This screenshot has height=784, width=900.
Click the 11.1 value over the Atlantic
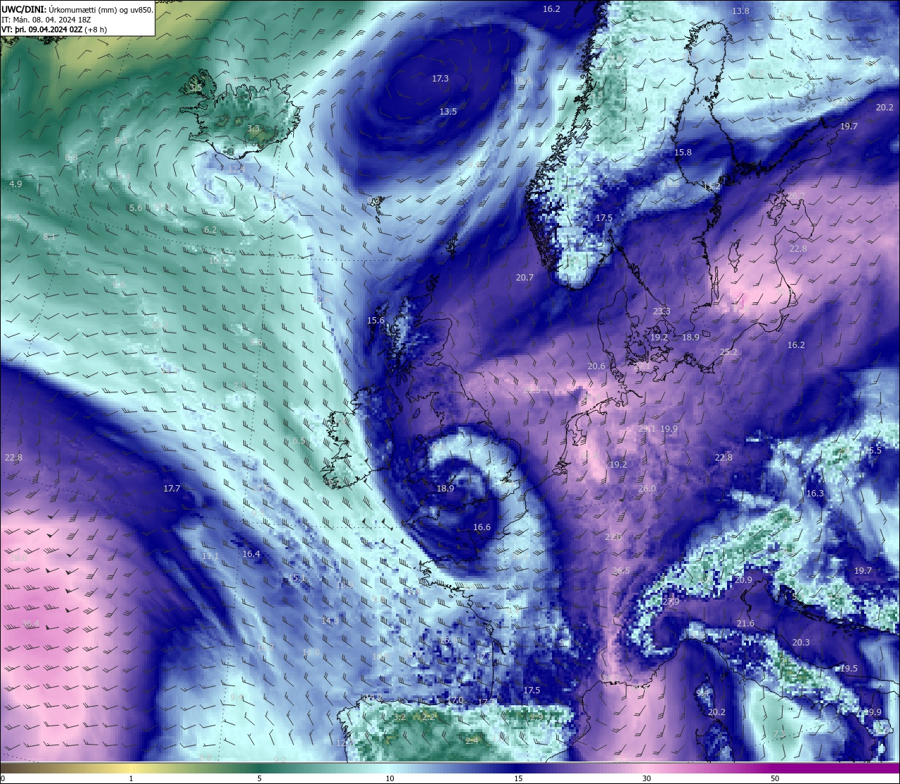click(210, 556)
